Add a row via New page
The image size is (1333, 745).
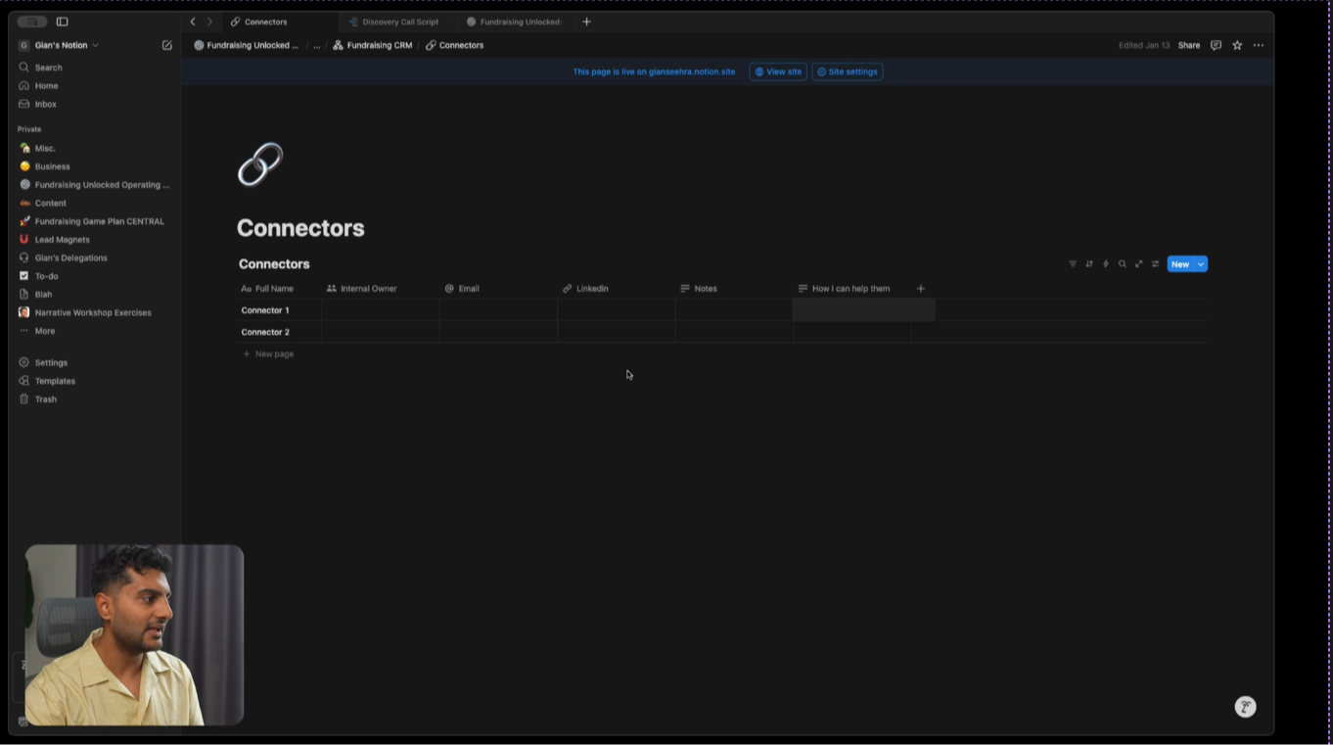268,354
